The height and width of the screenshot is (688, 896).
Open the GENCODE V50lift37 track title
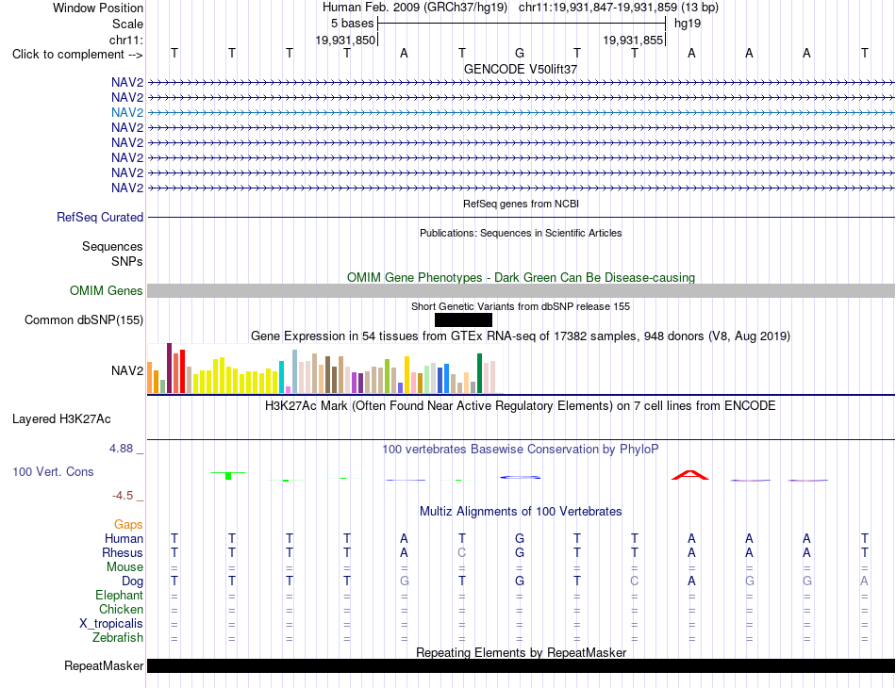click(521, 69)
